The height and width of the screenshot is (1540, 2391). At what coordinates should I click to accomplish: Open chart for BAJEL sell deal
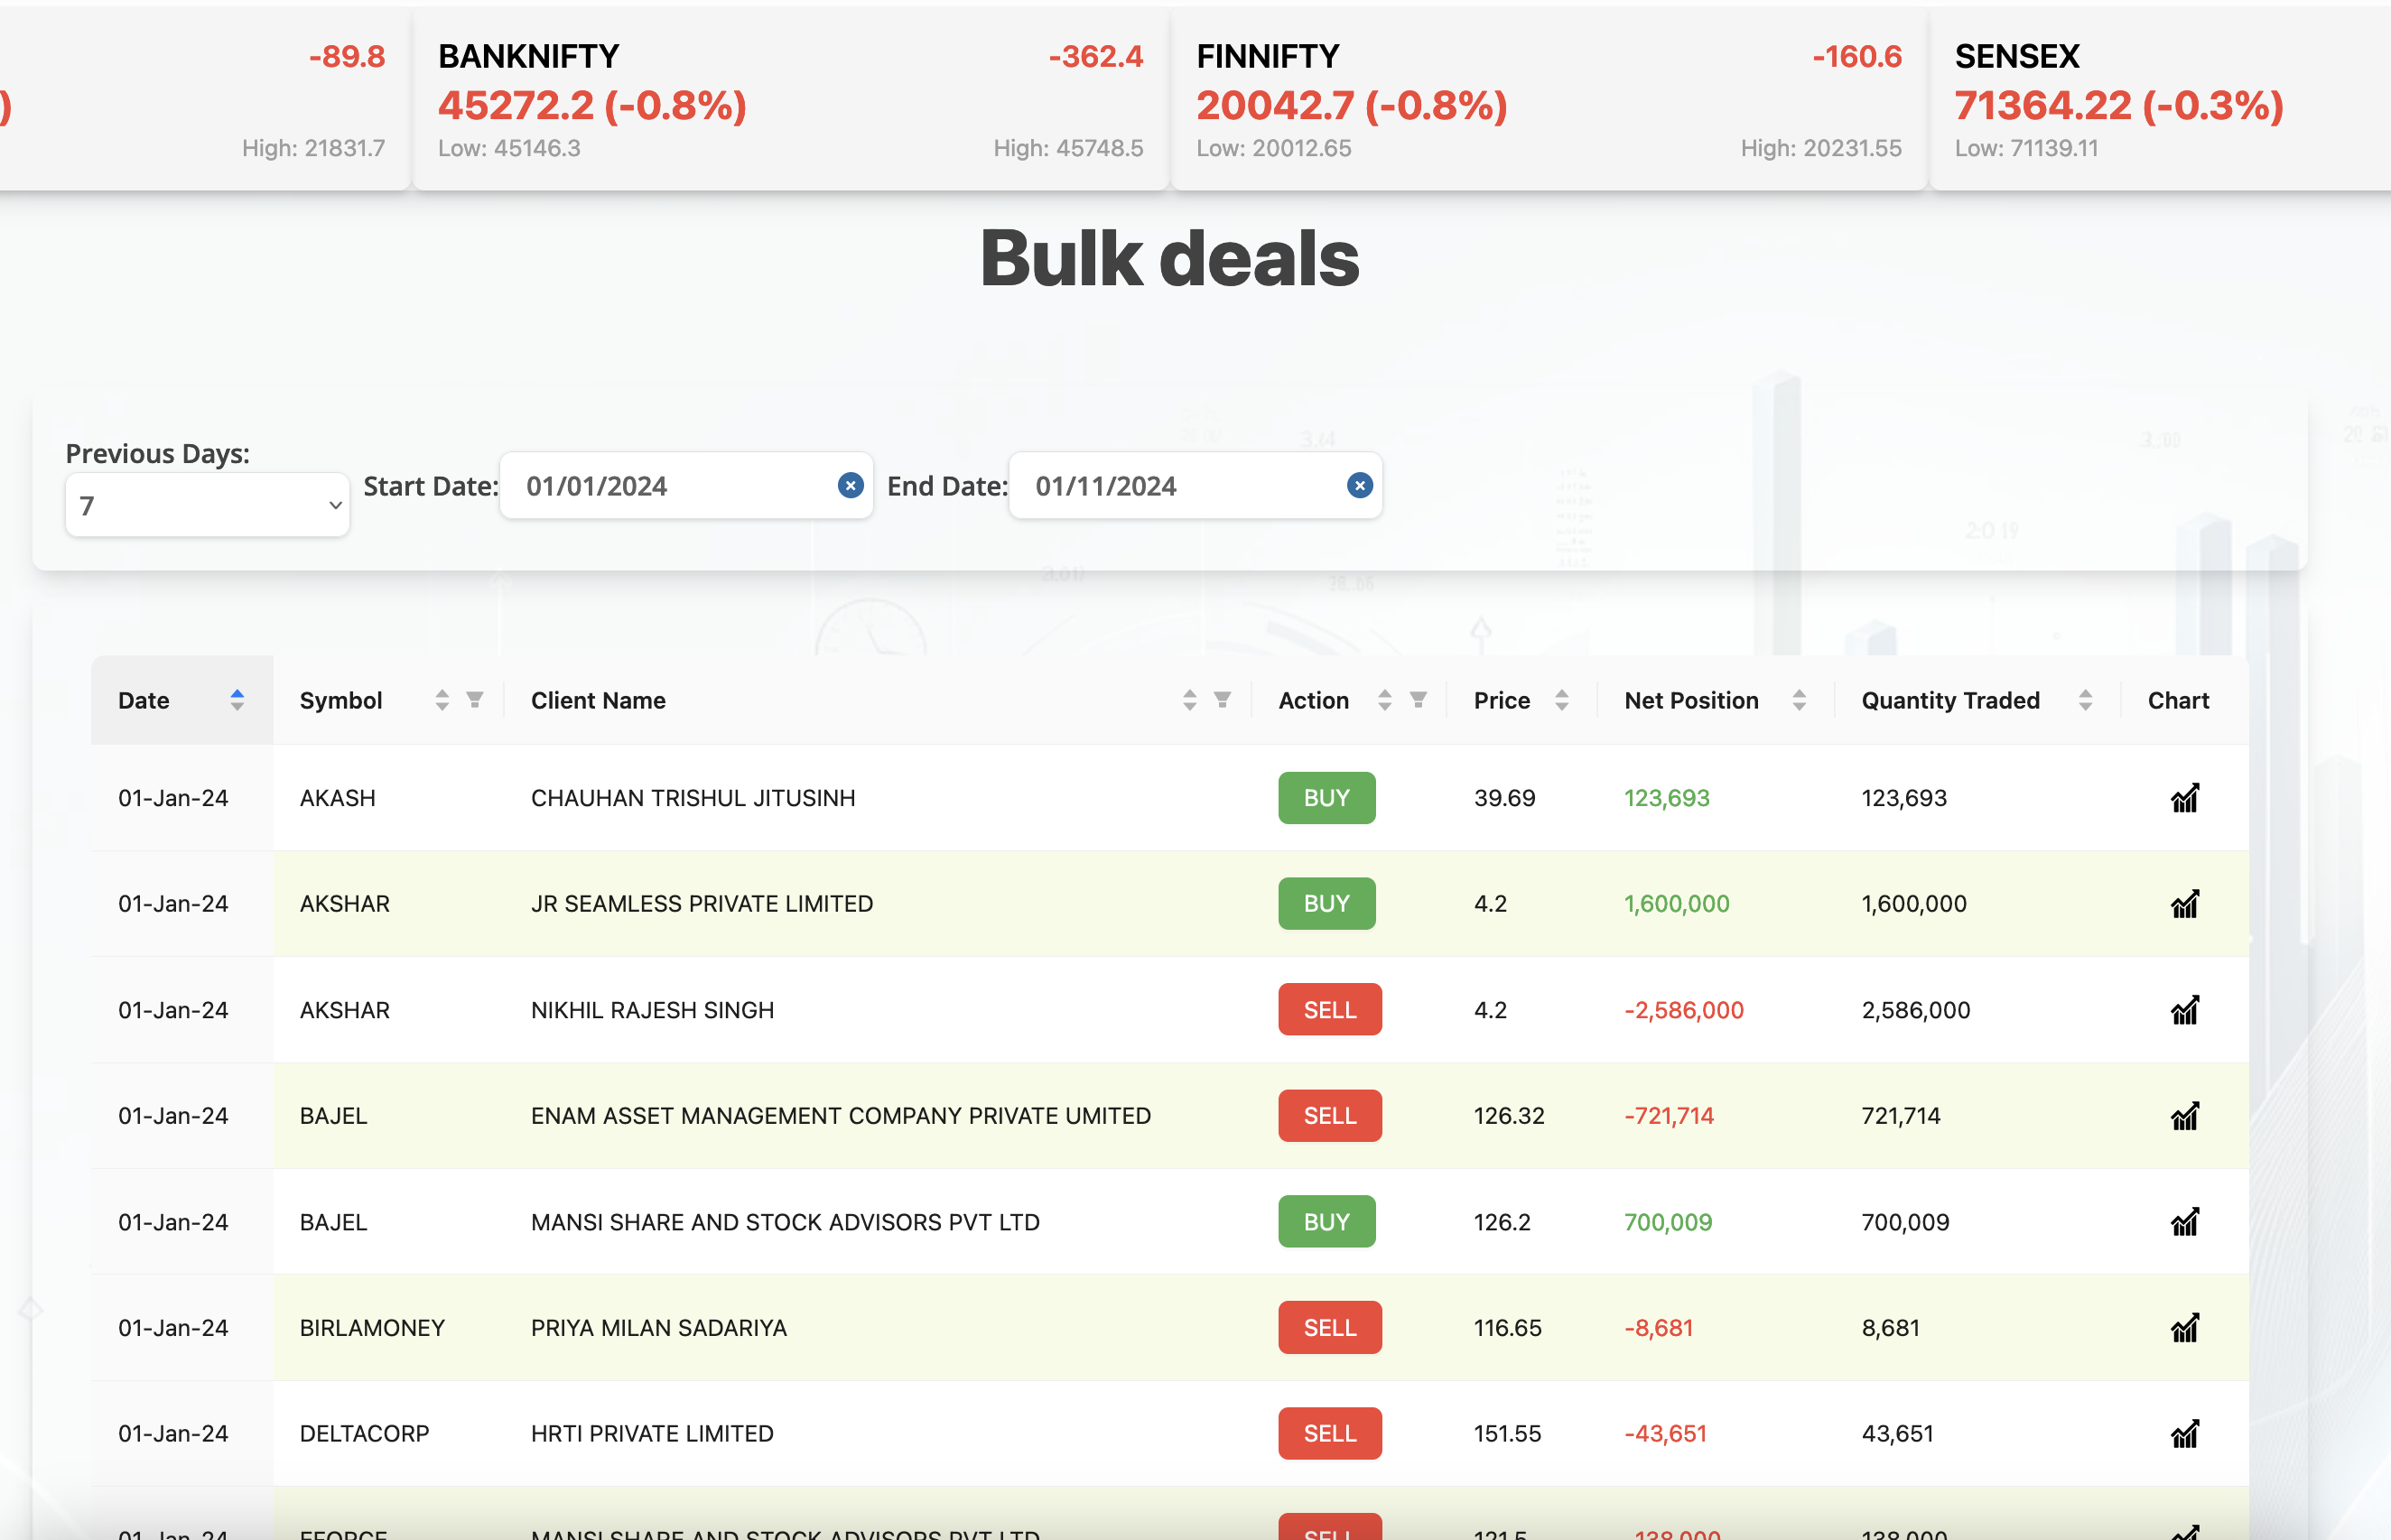[x=2184, y=1115]
